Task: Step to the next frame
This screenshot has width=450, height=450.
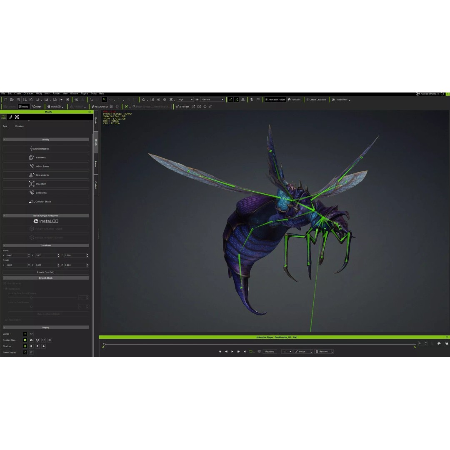Action: [x=238, y=352]
